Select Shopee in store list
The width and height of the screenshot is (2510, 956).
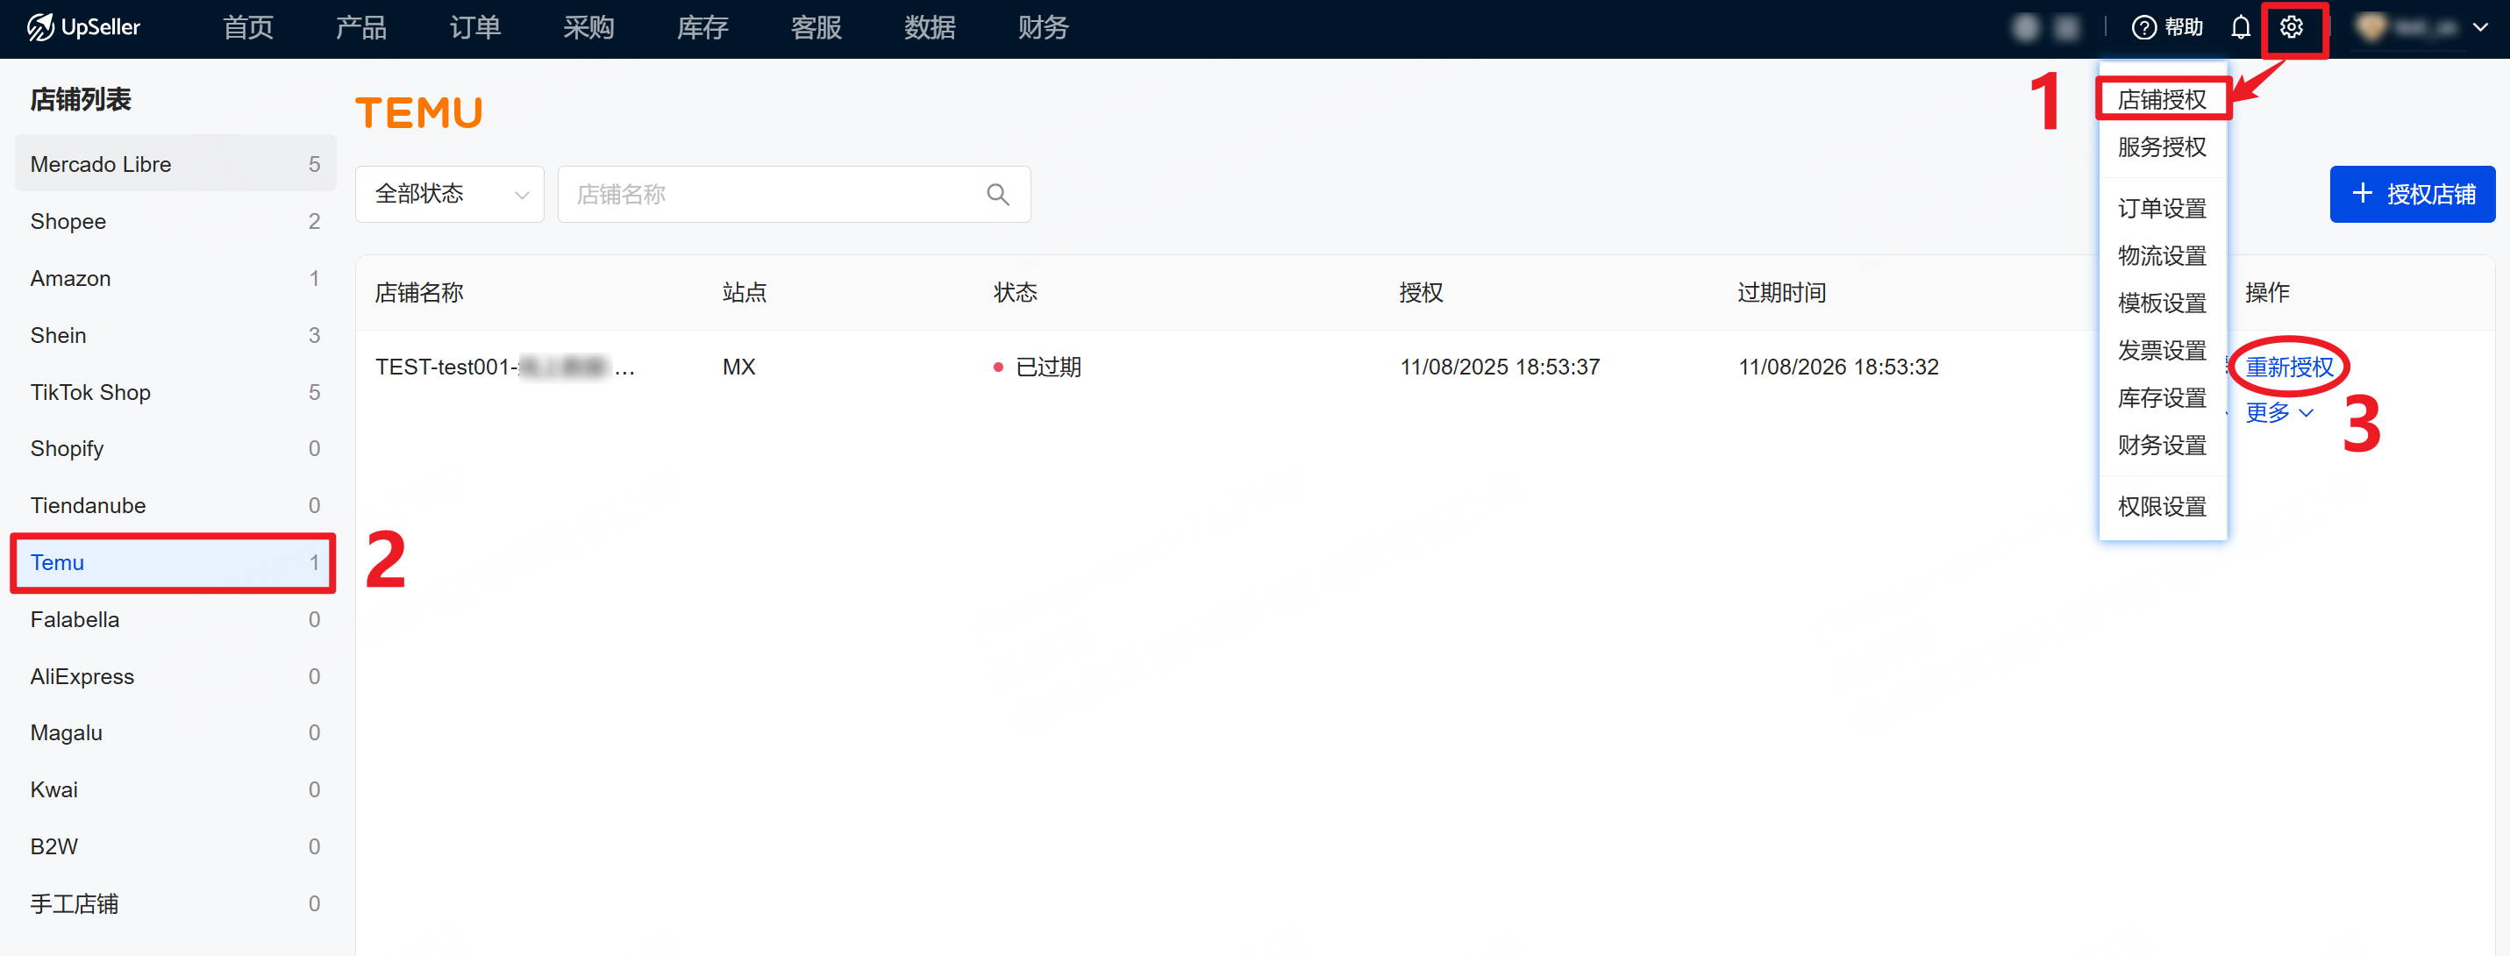coord(175,221)
